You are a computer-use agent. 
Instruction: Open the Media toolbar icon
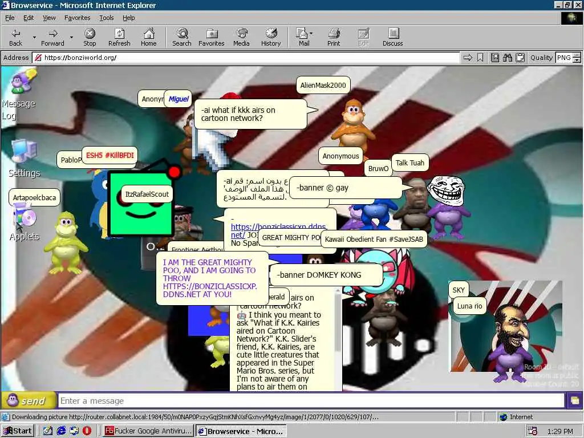point(241,37)
